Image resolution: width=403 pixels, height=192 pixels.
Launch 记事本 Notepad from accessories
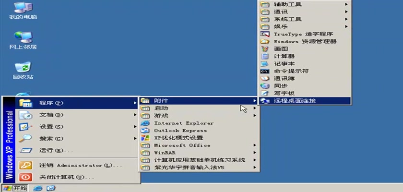(x=304, y=63)
